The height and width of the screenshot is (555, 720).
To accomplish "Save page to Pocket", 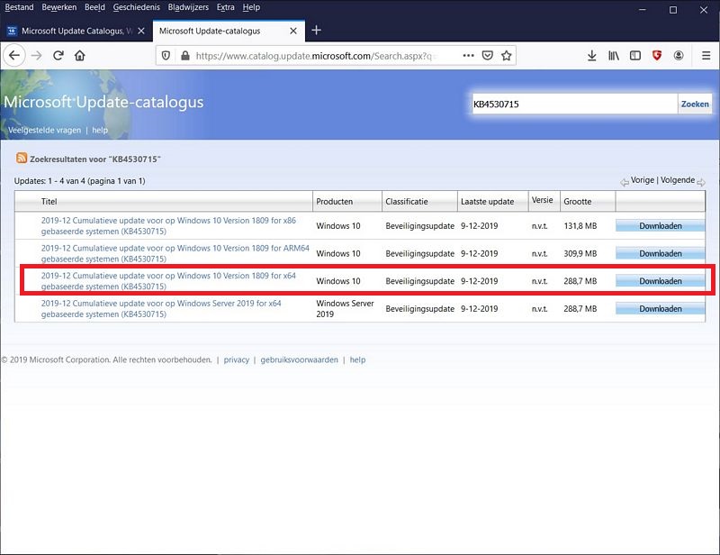I will click(487, 56).
